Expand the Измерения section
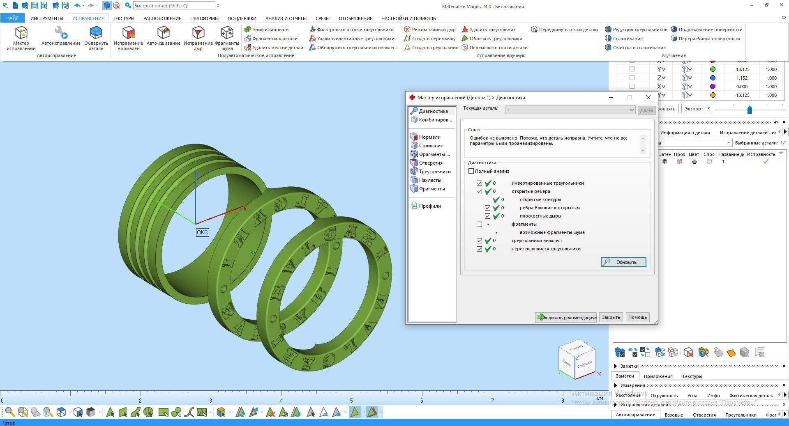This screenshot has width=789, height=426. (x=615, y=385)
